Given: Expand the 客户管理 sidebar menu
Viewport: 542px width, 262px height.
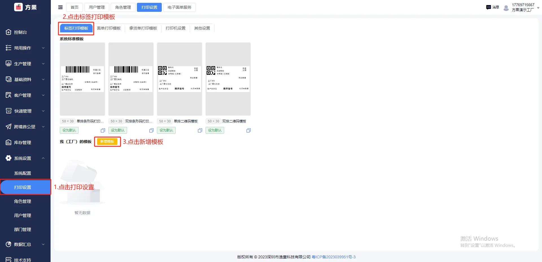Looking at the screenshot, I should tap(25, 95).
